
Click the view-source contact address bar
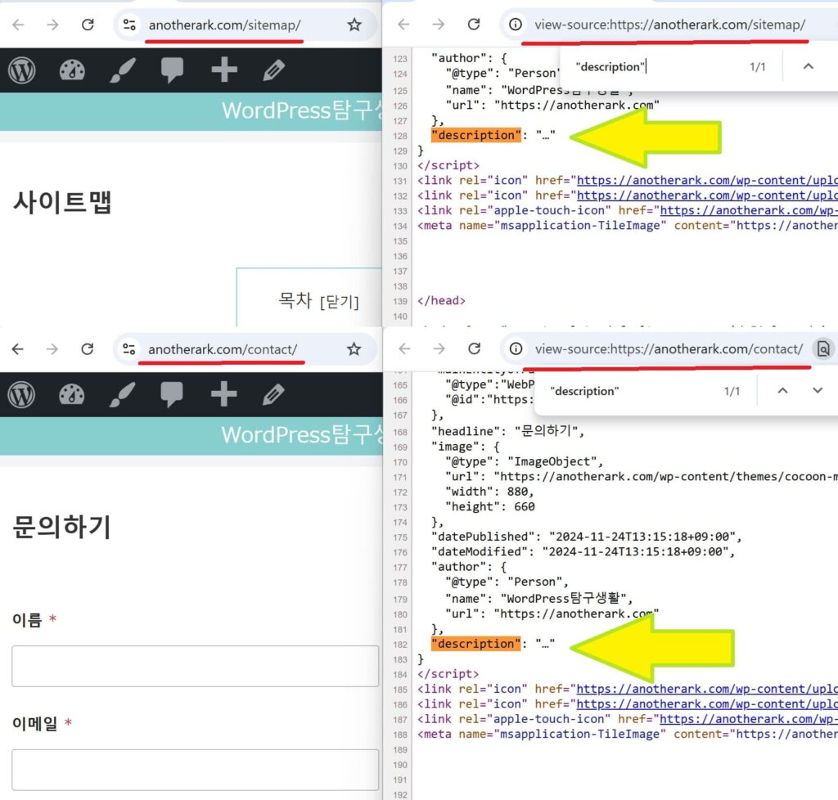pyautogui.click(x=669, y=349)
